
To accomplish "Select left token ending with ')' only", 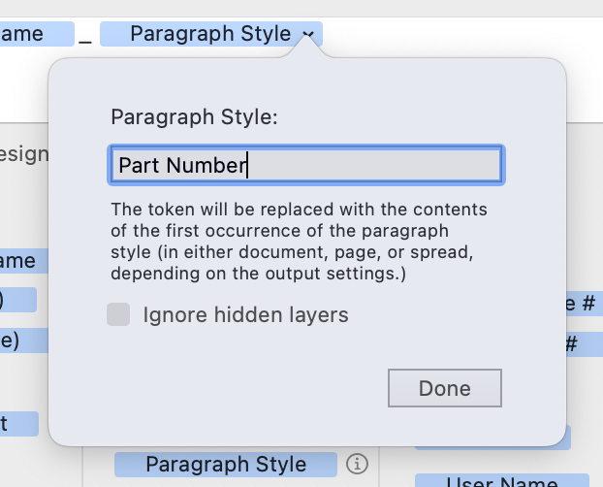I will point(18,300).
